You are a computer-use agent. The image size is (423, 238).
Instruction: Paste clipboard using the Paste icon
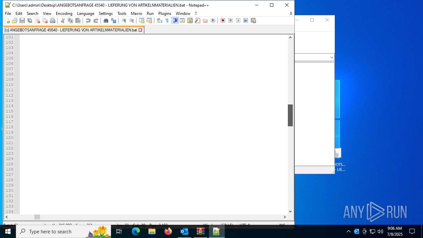[78, 20]
